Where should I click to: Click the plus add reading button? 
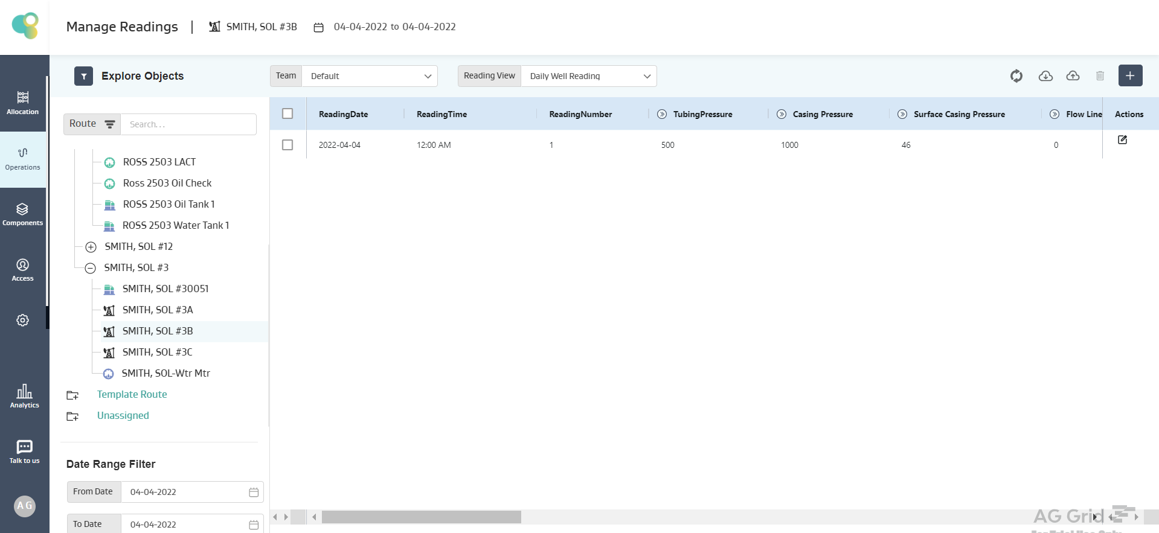(1130, 76)
